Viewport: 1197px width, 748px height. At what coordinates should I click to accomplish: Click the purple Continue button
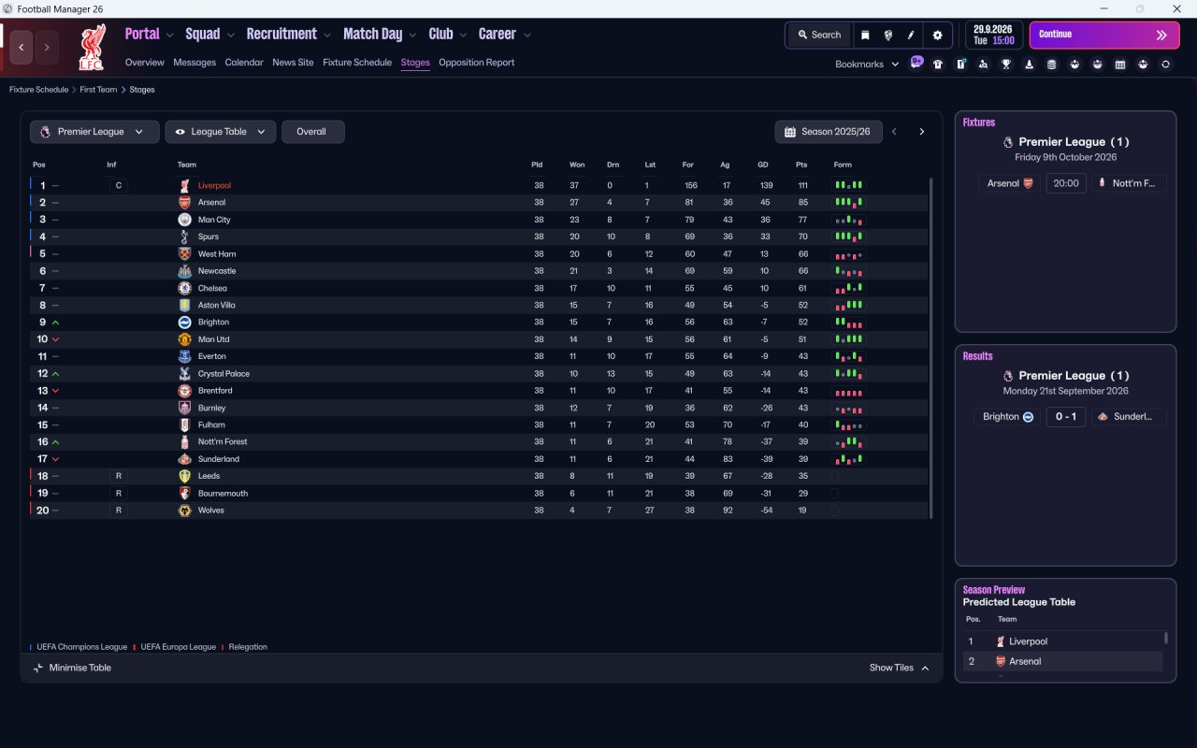click(1103, 35)
